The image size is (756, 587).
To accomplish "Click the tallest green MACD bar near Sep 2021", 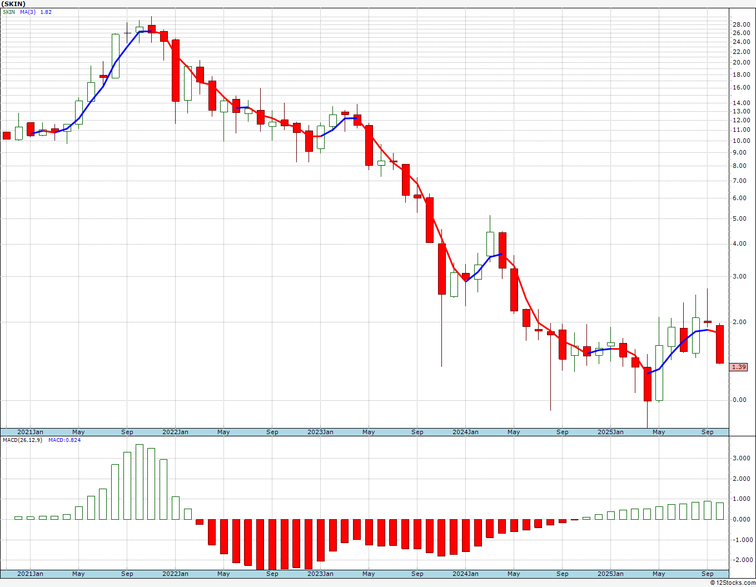I will pyautogui.click(x=139, y=482).
